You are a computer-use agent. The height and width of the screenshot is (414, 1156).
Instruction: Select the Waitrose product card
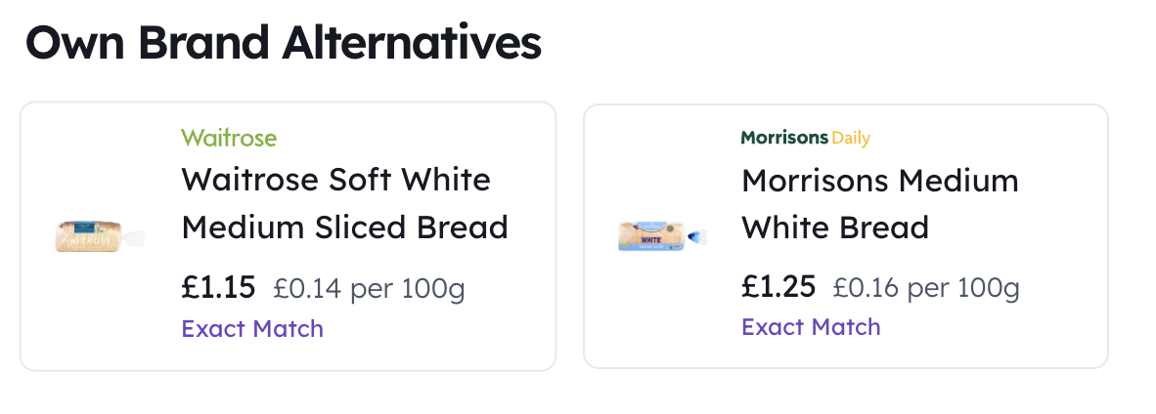288,235
